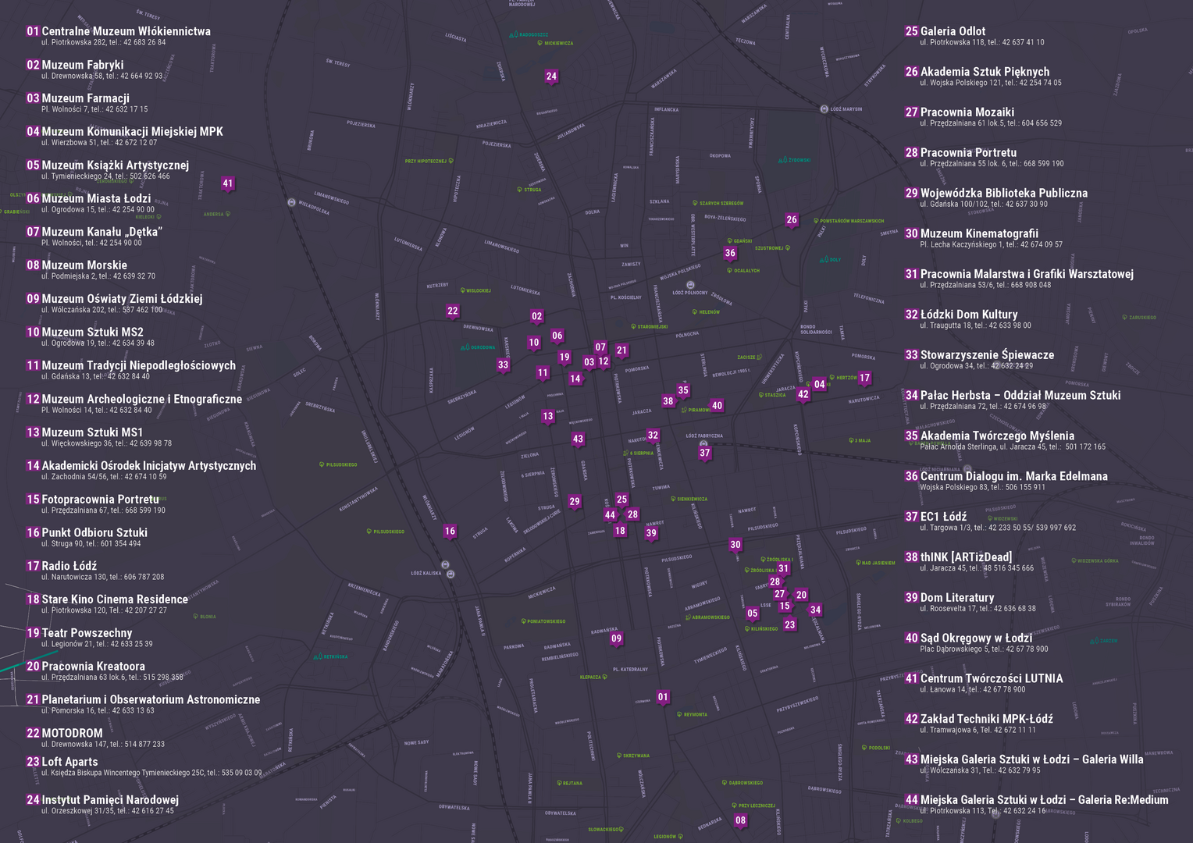Click the Łódź Fabryczna station symbol

703,443
